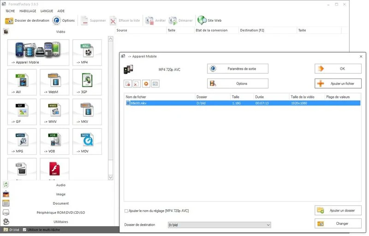
Task: Click the 00:07:13 duration cell
Action: click(262, 103)
